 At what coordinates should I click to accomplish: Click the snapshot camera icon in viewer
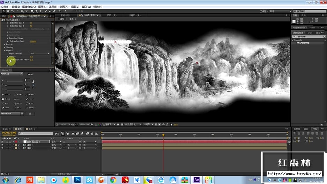92,124
